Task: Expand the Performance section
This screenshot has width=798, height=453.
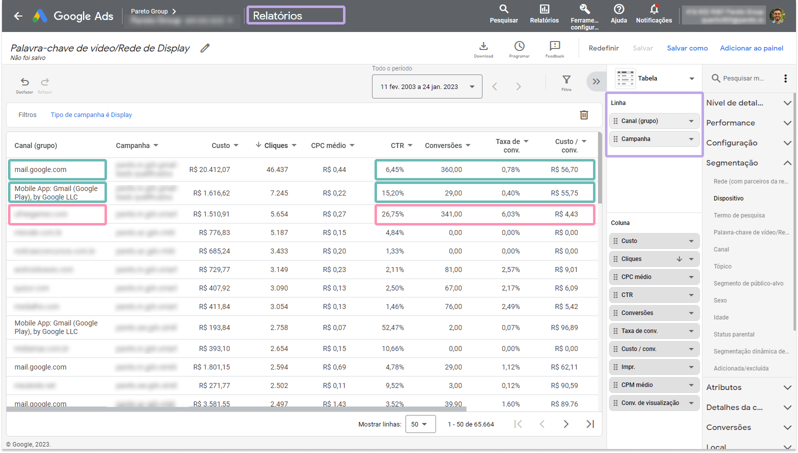Action: pos(748,123)
